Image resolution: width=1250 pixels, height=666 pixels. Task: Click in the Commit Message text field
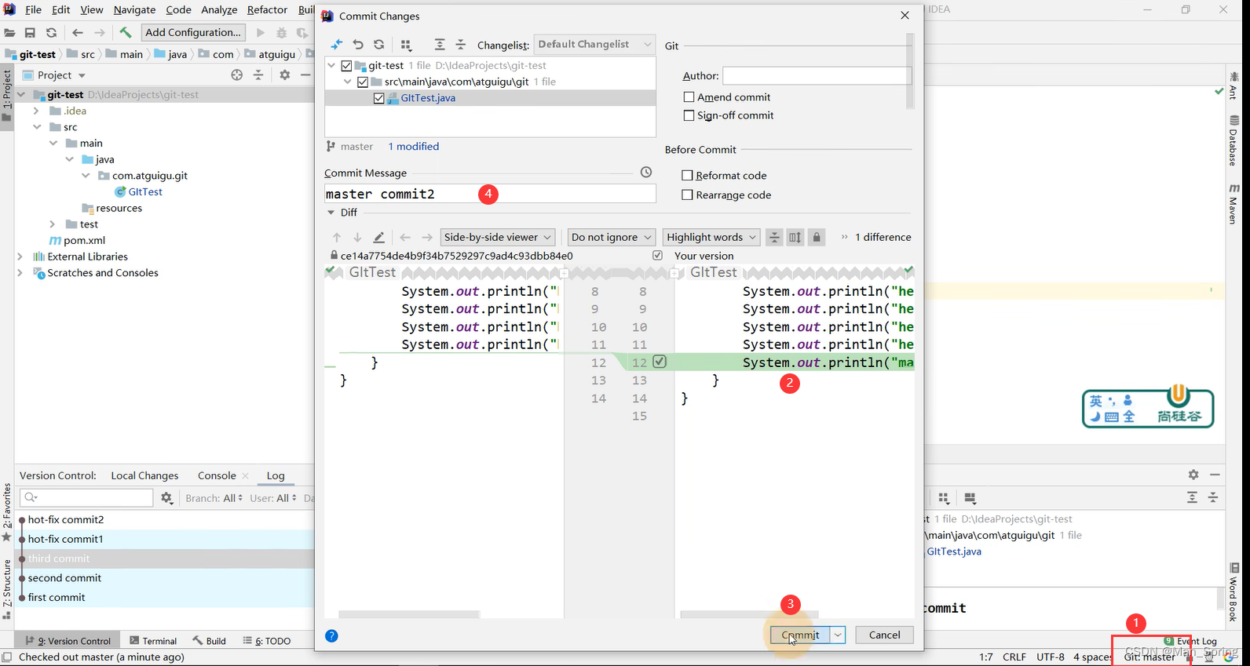(x=490, y=194)
